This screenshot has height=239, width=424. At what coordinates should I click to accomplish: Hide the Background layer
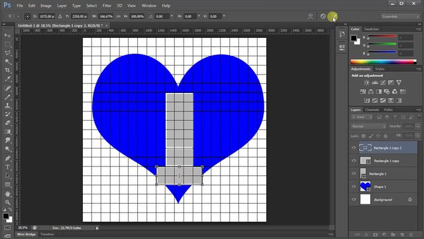pos(353,199)
